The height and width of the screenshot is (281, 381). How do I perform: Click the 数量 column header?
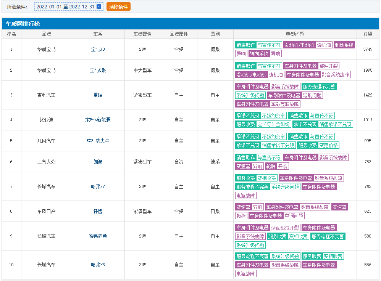click(x=368, y=34)
